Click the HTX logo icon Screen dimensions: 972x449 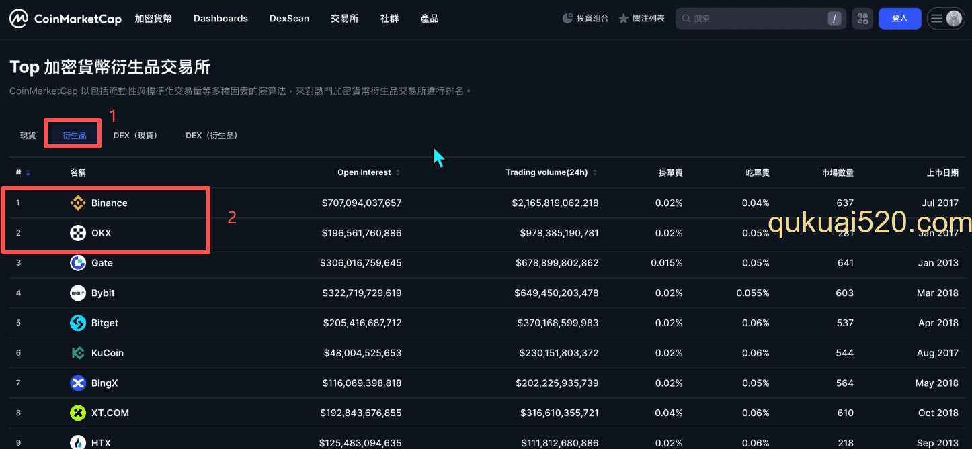[x=78, y=443]
